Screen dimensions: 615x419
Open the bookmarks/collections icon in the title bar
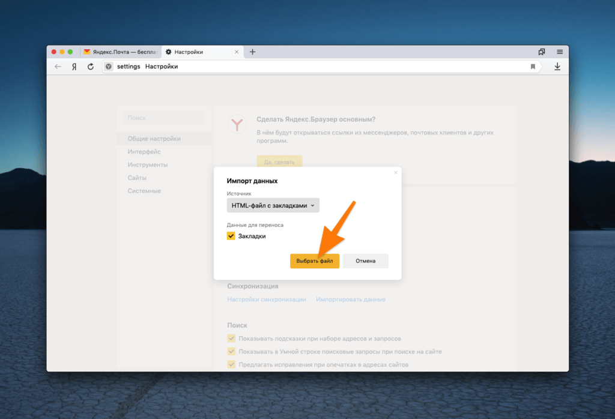pyautogui.click(x=542, y=52)
